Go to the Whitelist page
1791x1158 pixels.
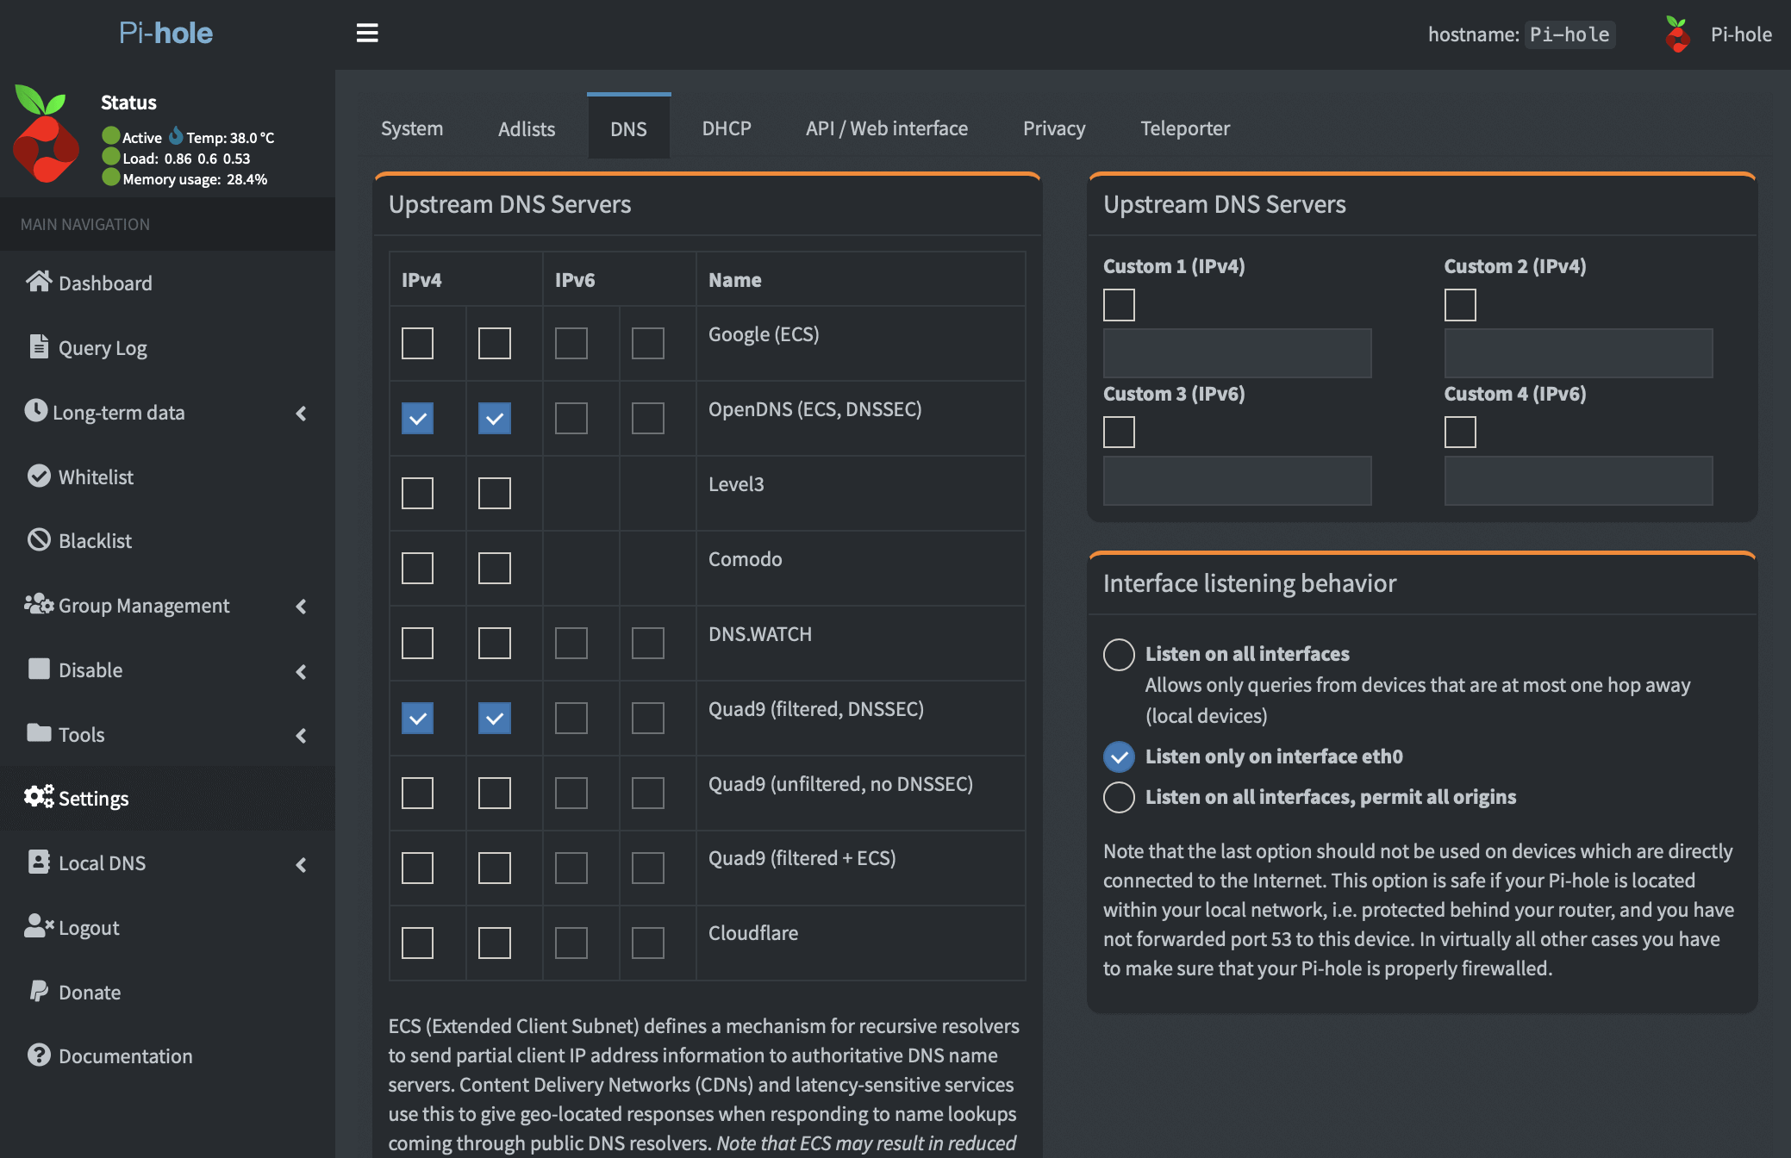[96, 476]
